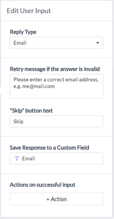This screenshot has width=114, height=219.
Task: Click the 'Retry message if the answer is invalid' label
Action: tap(55, 69)
